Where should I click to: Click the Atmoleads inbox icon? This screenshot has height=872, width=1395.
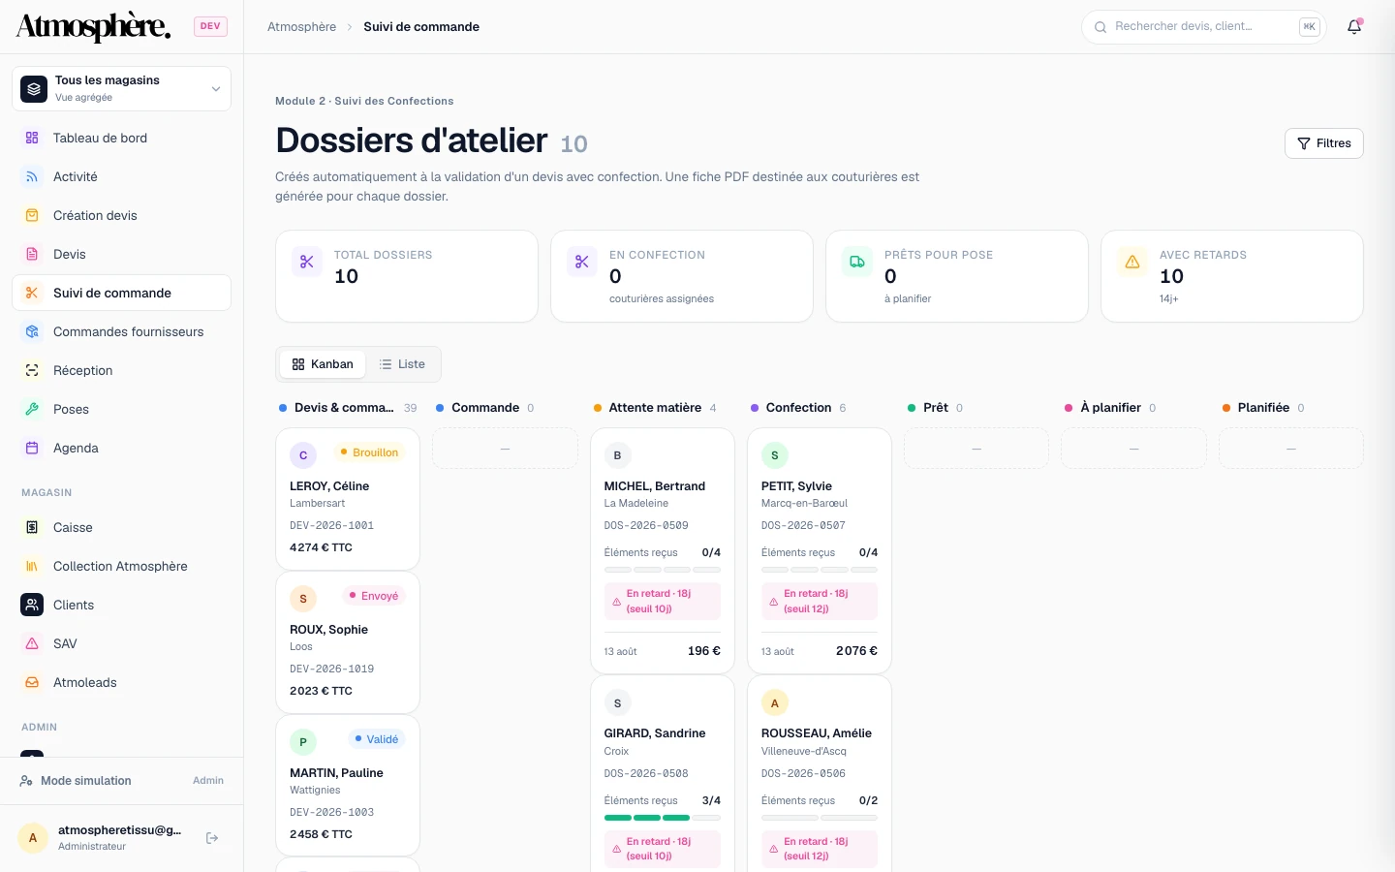(x=32, y=682)
